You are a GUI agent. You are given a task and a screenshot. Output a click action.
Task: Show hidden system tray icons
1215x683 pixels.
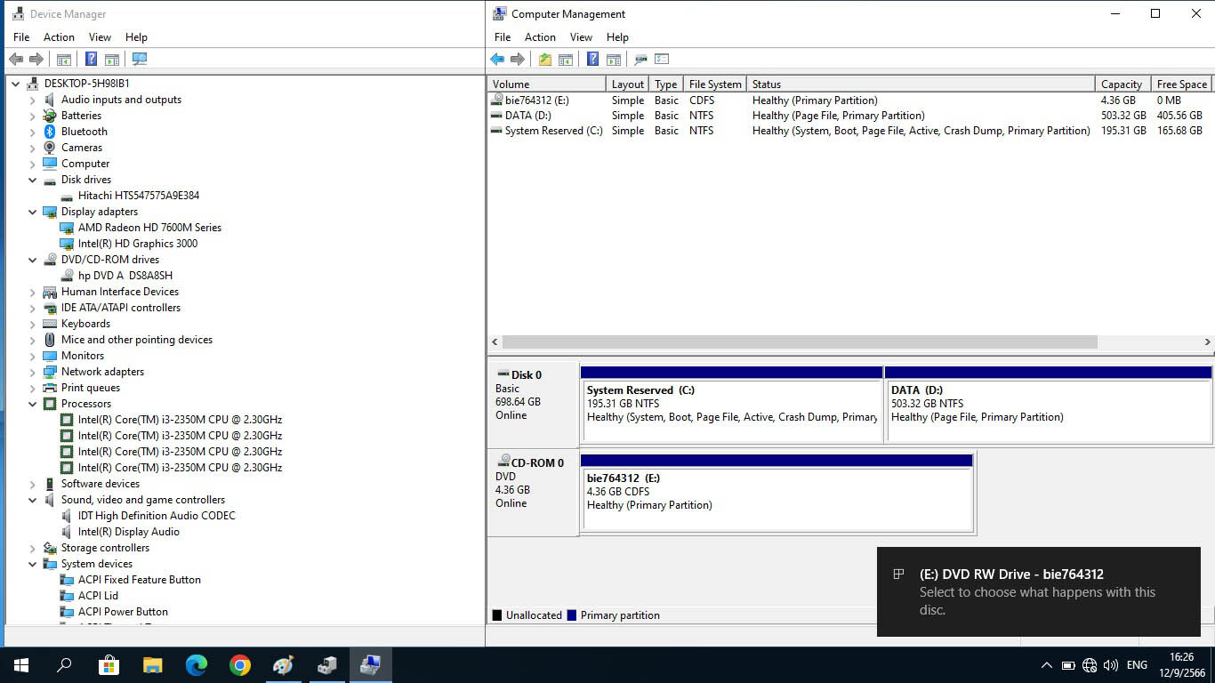1046,665
